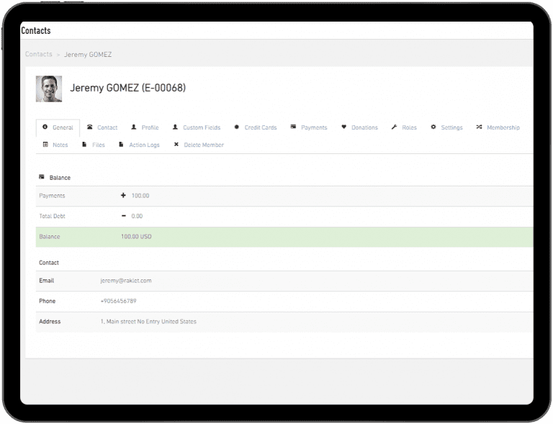Open the Files tab
Viewport: 553px width, 424px height.
tap(98, 145)
